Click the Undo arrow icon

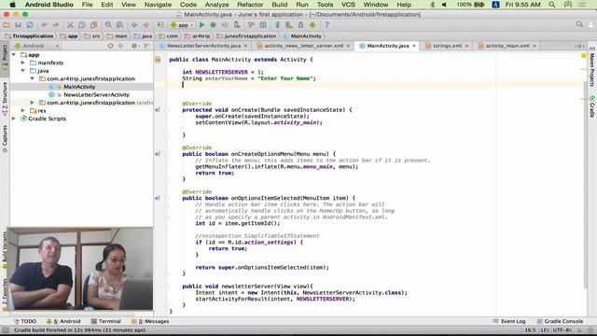(x=44, y=25)
